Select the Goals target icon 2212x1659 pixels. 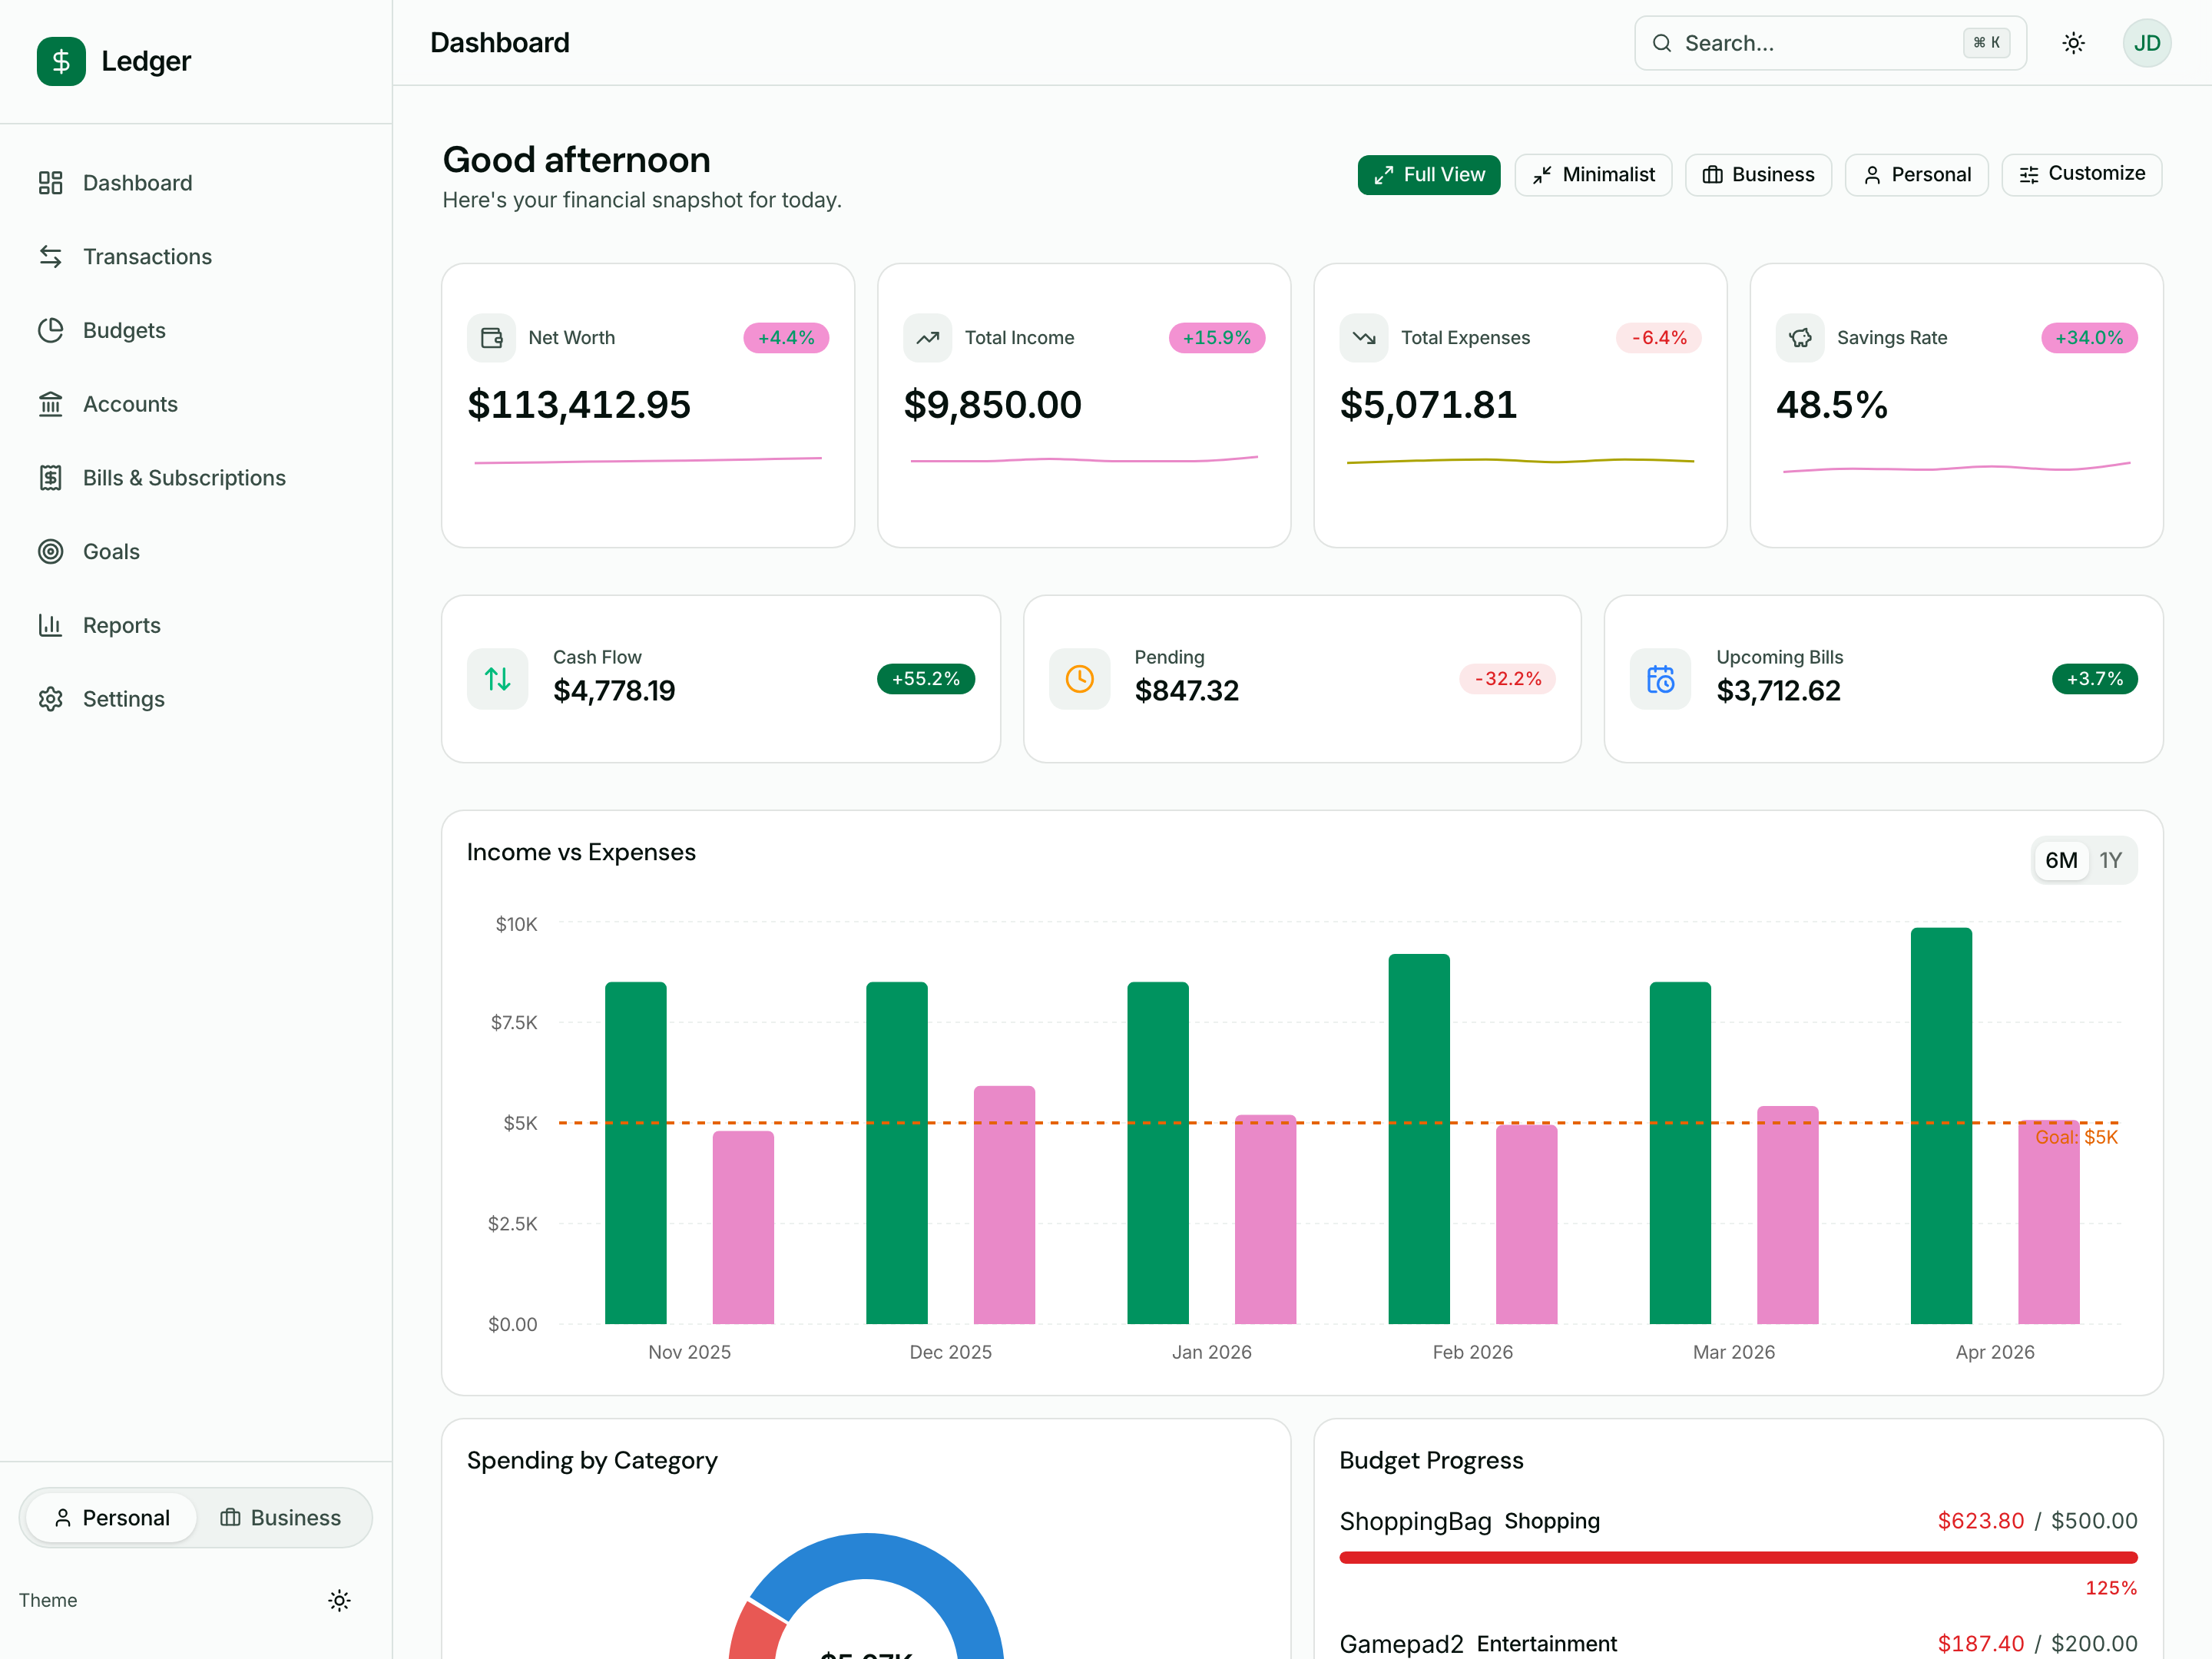(x=51, y=551)
